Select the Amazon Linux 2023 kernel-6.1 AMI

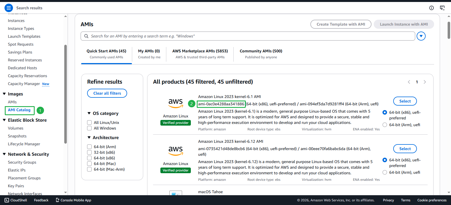tap(405, 101)
